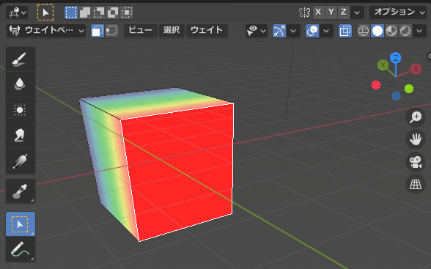The height and width of the screenshot is (269, 431).
Task: Switch to wireframe shading
Action: click(x=364, y=31)
